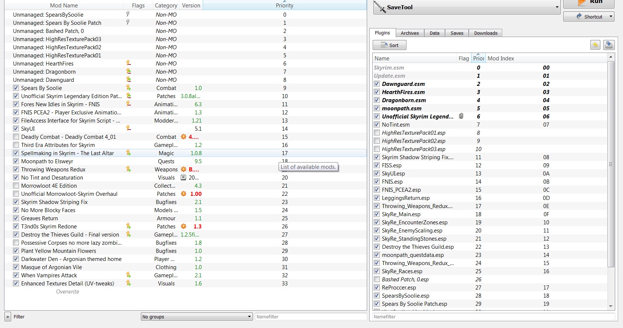Click the version warning icon for Throwing Weapons Redux
Viewport: 623px width, 328px height.
point(184,169)
